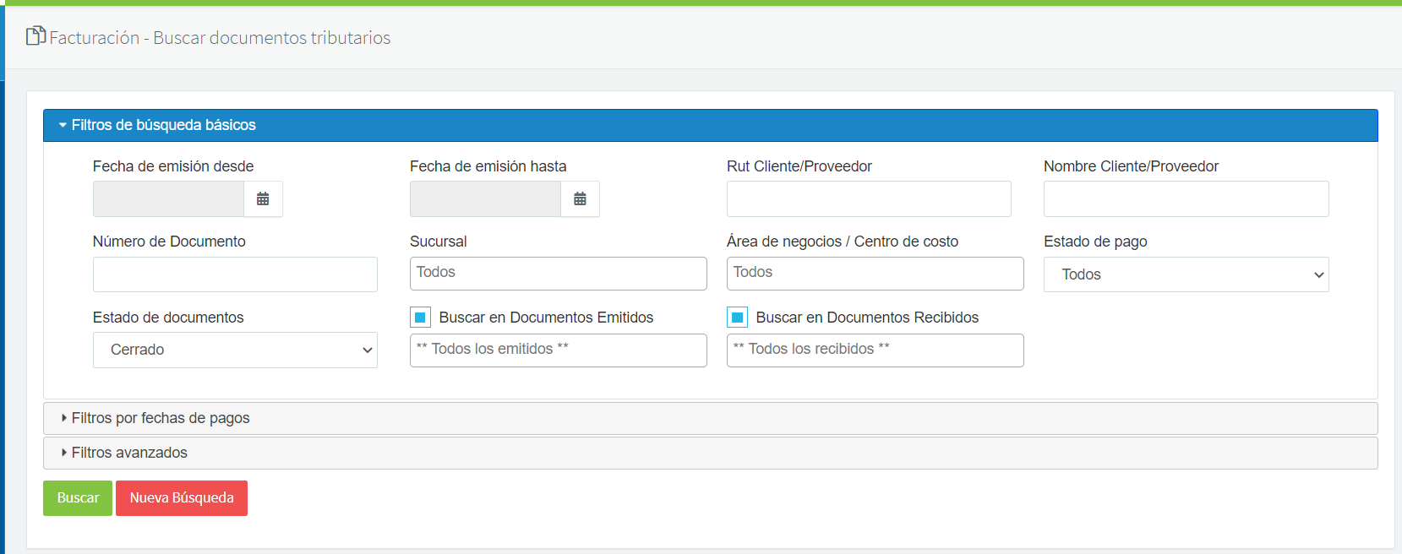Image resolution: width=1402 pixels, height=554 pixels.
Task: Expand Filtros por fechas de pagos
Action: [x=160, y=418]
